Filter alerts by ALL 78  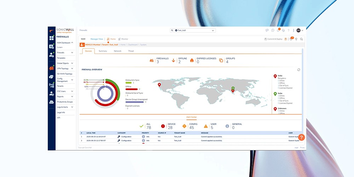145,126
